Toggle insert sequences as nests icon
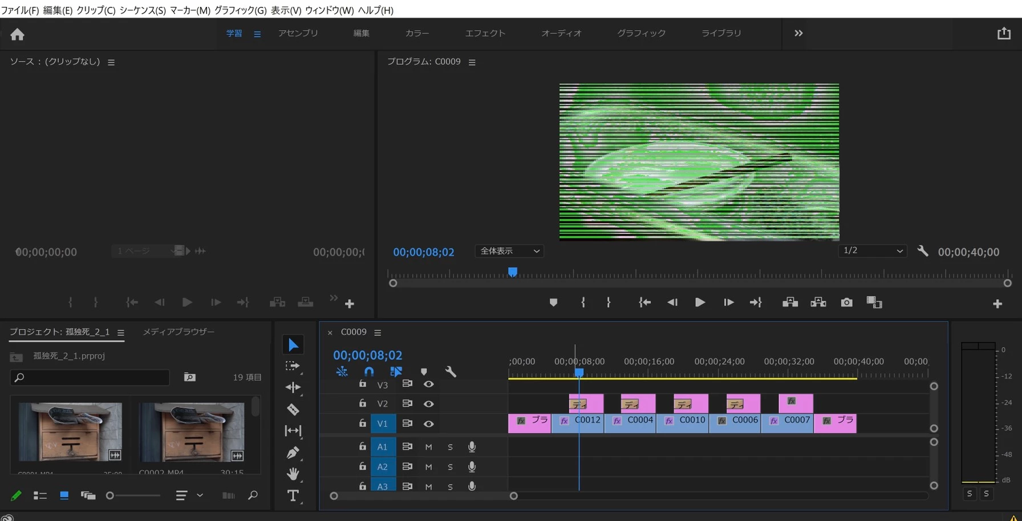1022x521 pixels. 342,372
